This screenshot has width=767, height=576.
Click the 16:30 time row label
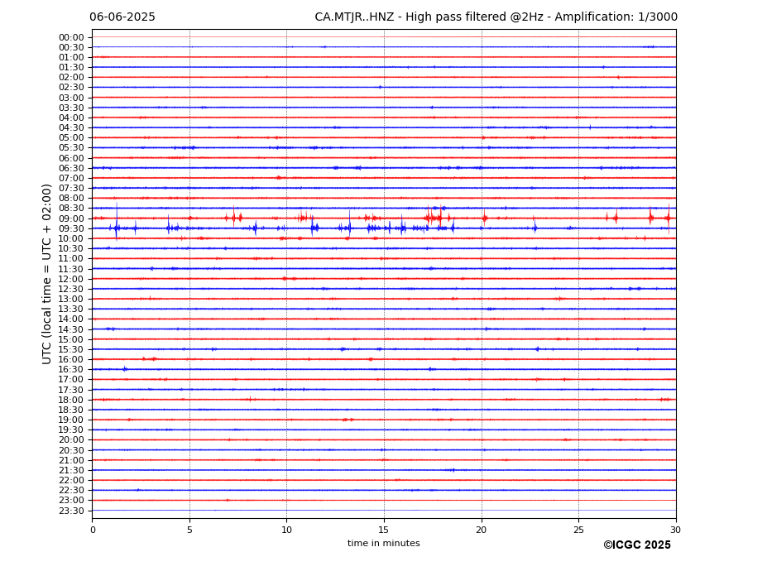pos(71,369)
